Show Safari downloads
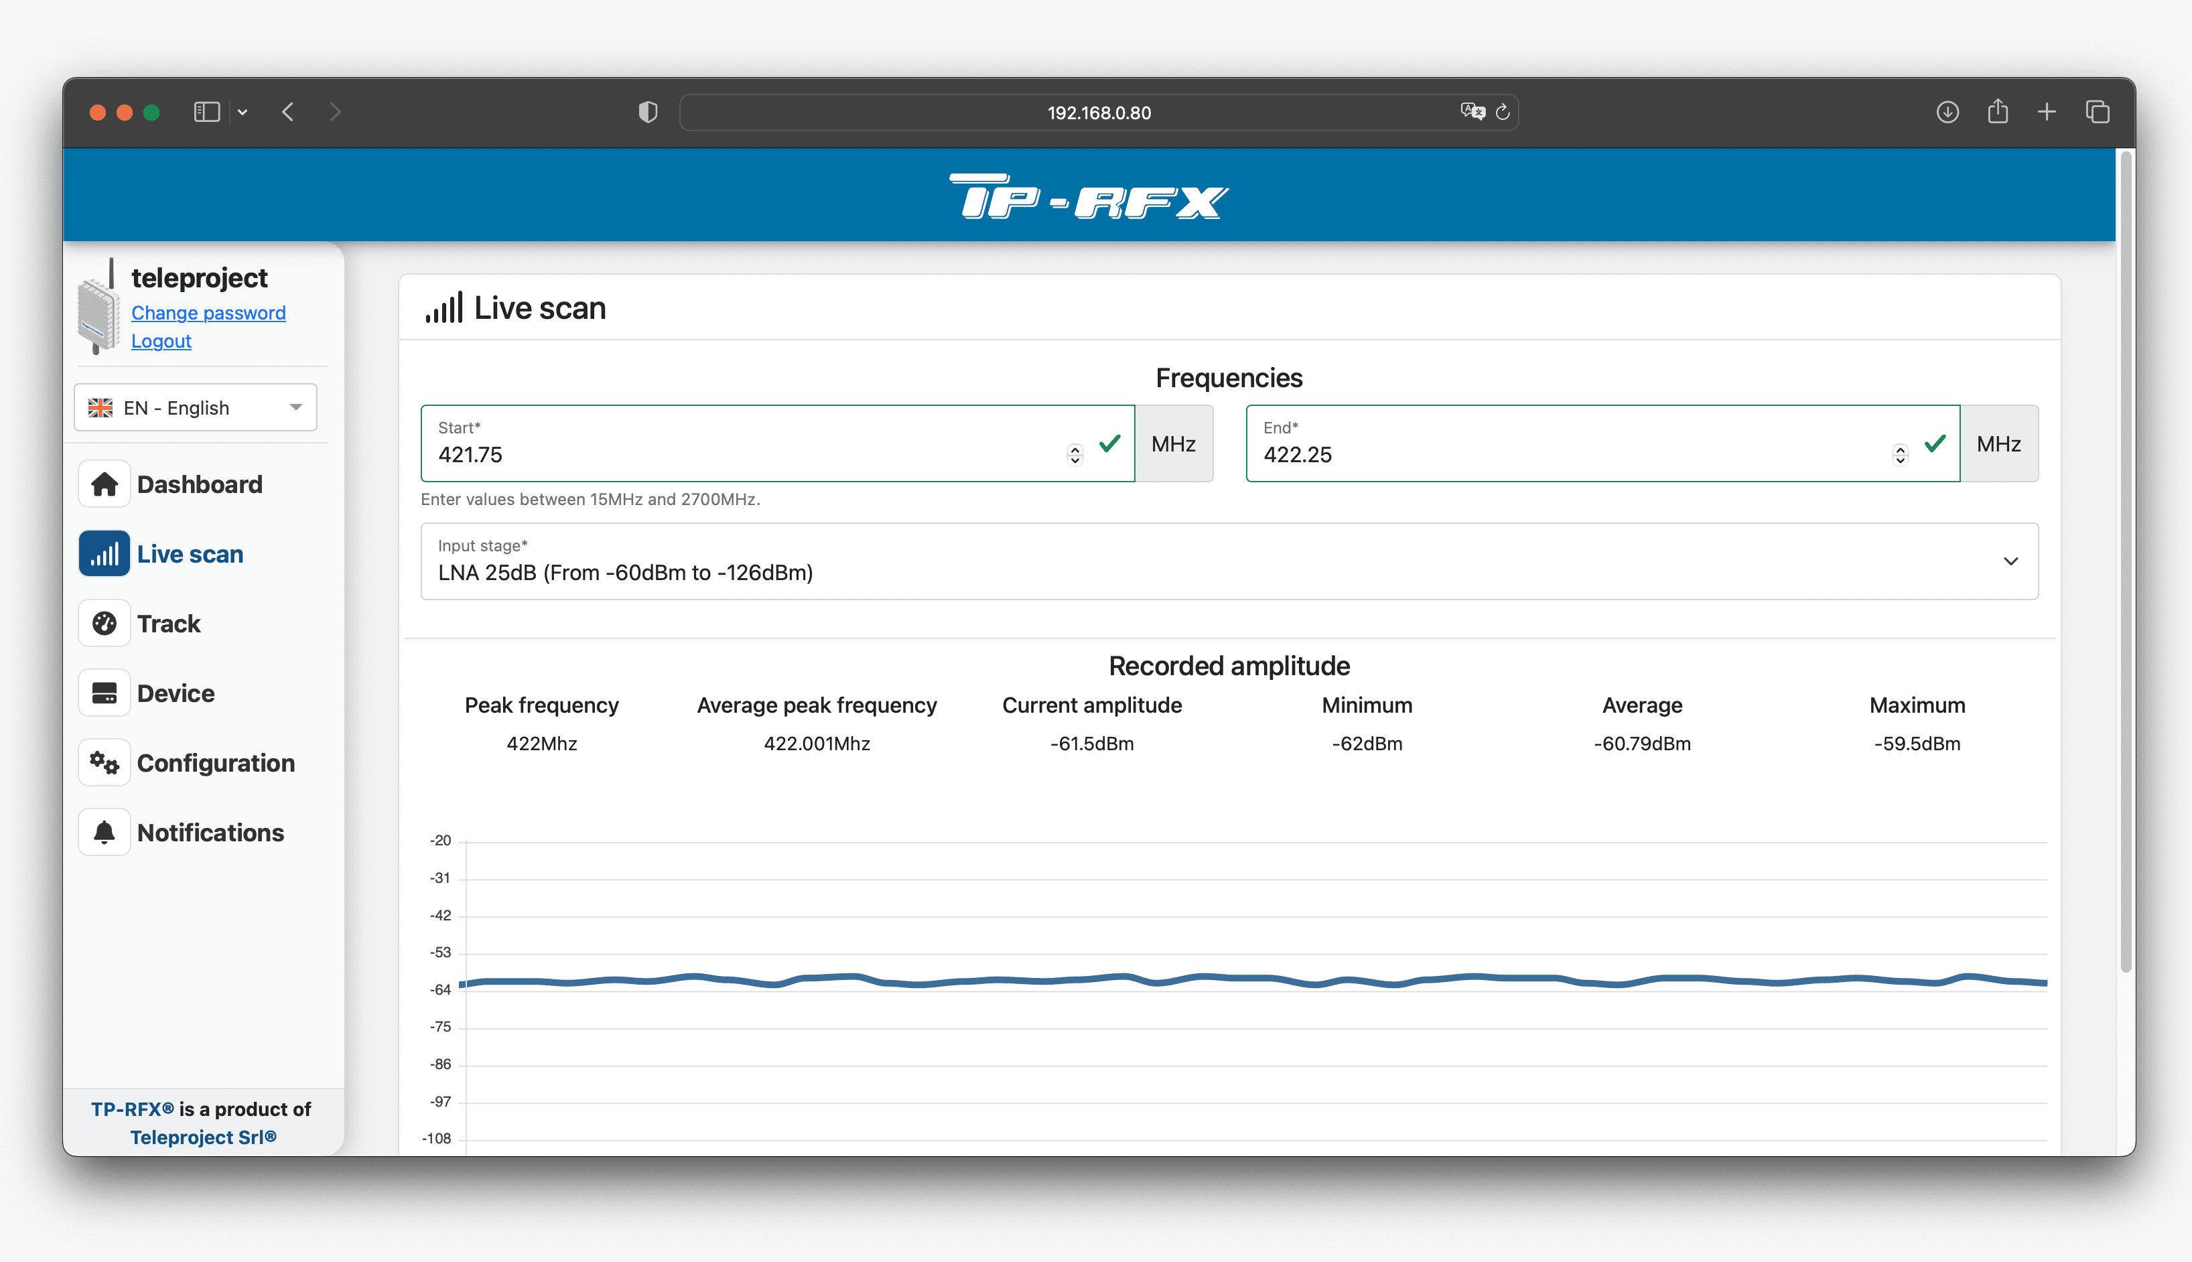Screen dimensions: 2192x1262 [x=1947, y=112]
